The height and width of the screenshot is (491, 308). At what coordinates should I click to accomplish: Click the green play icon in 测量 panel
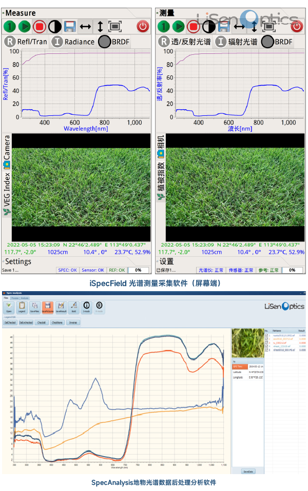point(179,27)
